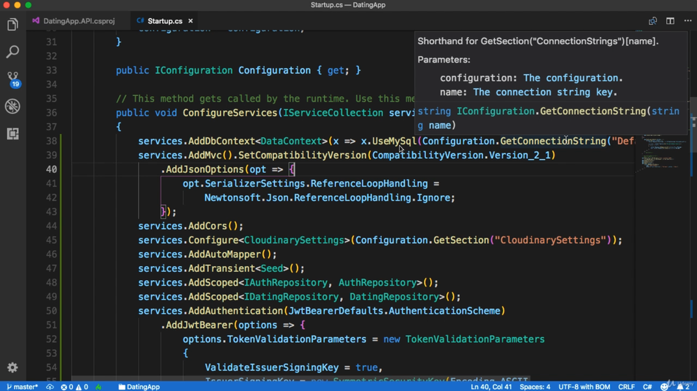
Task: Click line number 40 in the gutter
Action: (x=51, y=169)
